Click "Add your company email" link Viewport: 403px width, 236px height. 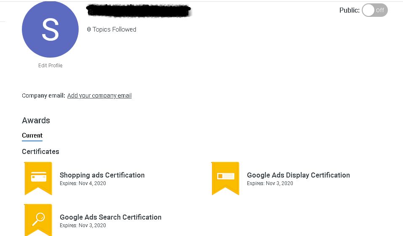pyautogui.click(x=99, y=96)
